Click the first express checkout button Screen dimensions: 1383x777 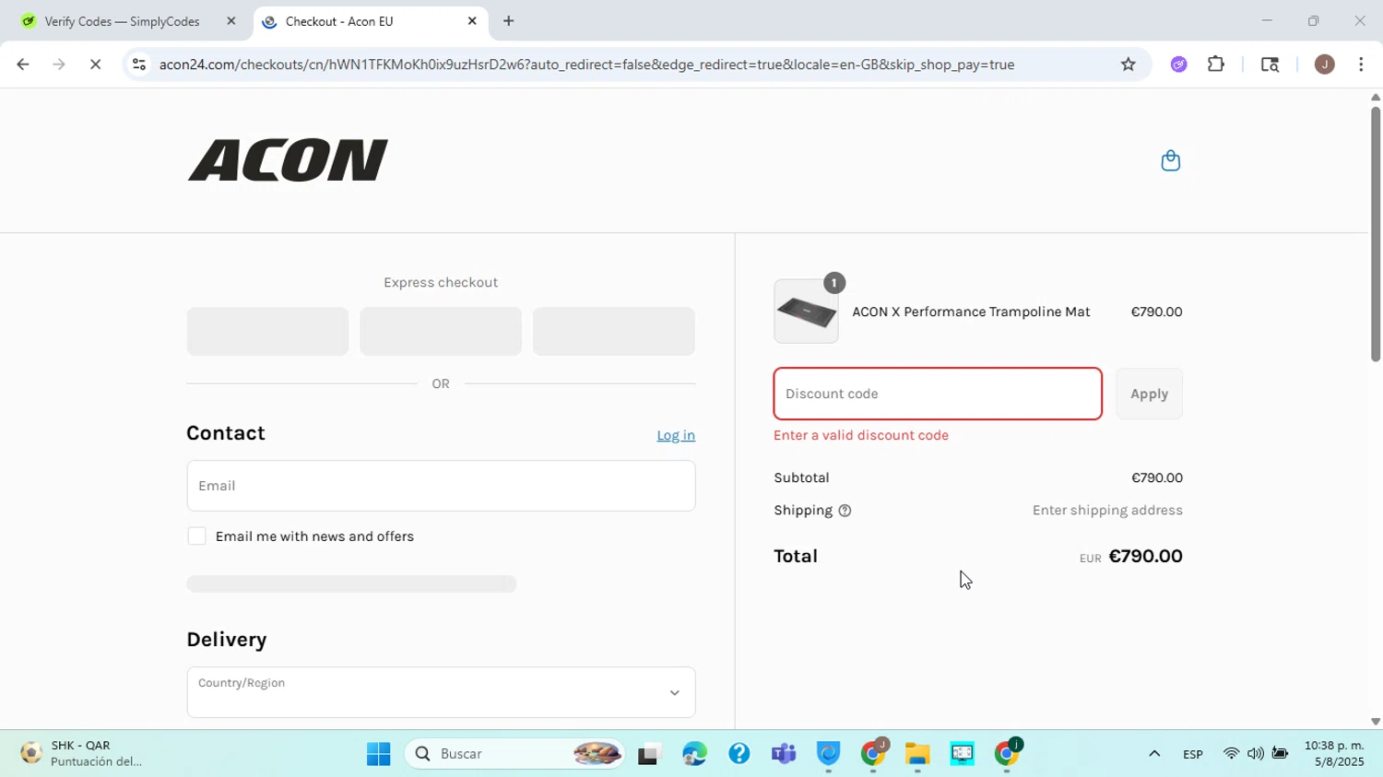pyautogui.click(x=267, y=331)
